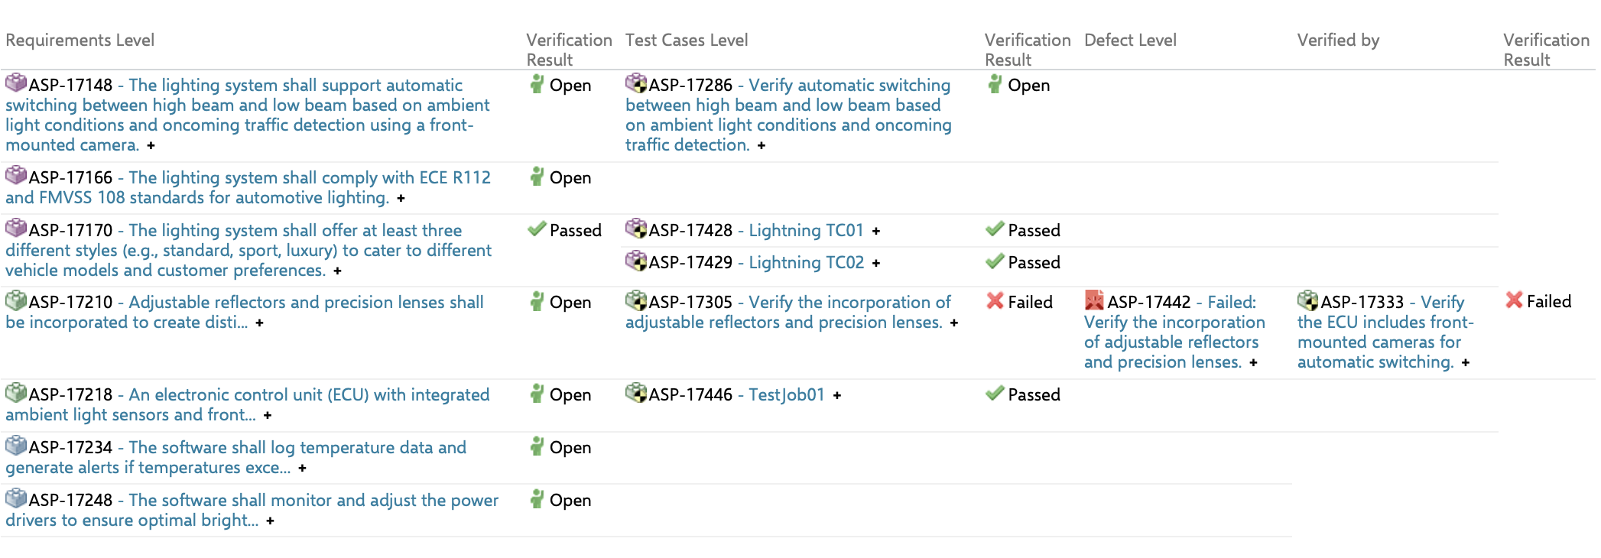Click the ASP-17442 red defect icon
The width and height of the screenshot is (1601, 558).
pyautogui.click(x=1094, y=300)
